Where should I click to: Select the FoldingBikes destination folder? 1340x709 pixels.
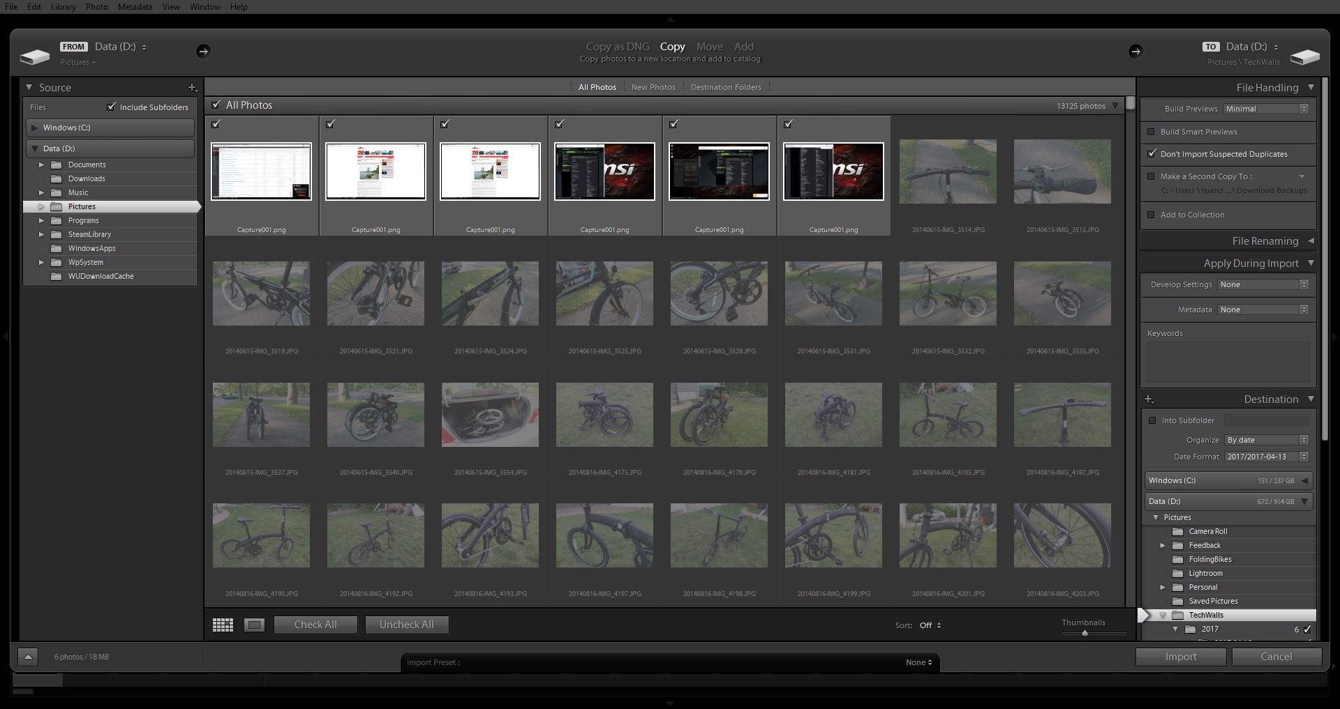coord(1210,559)
